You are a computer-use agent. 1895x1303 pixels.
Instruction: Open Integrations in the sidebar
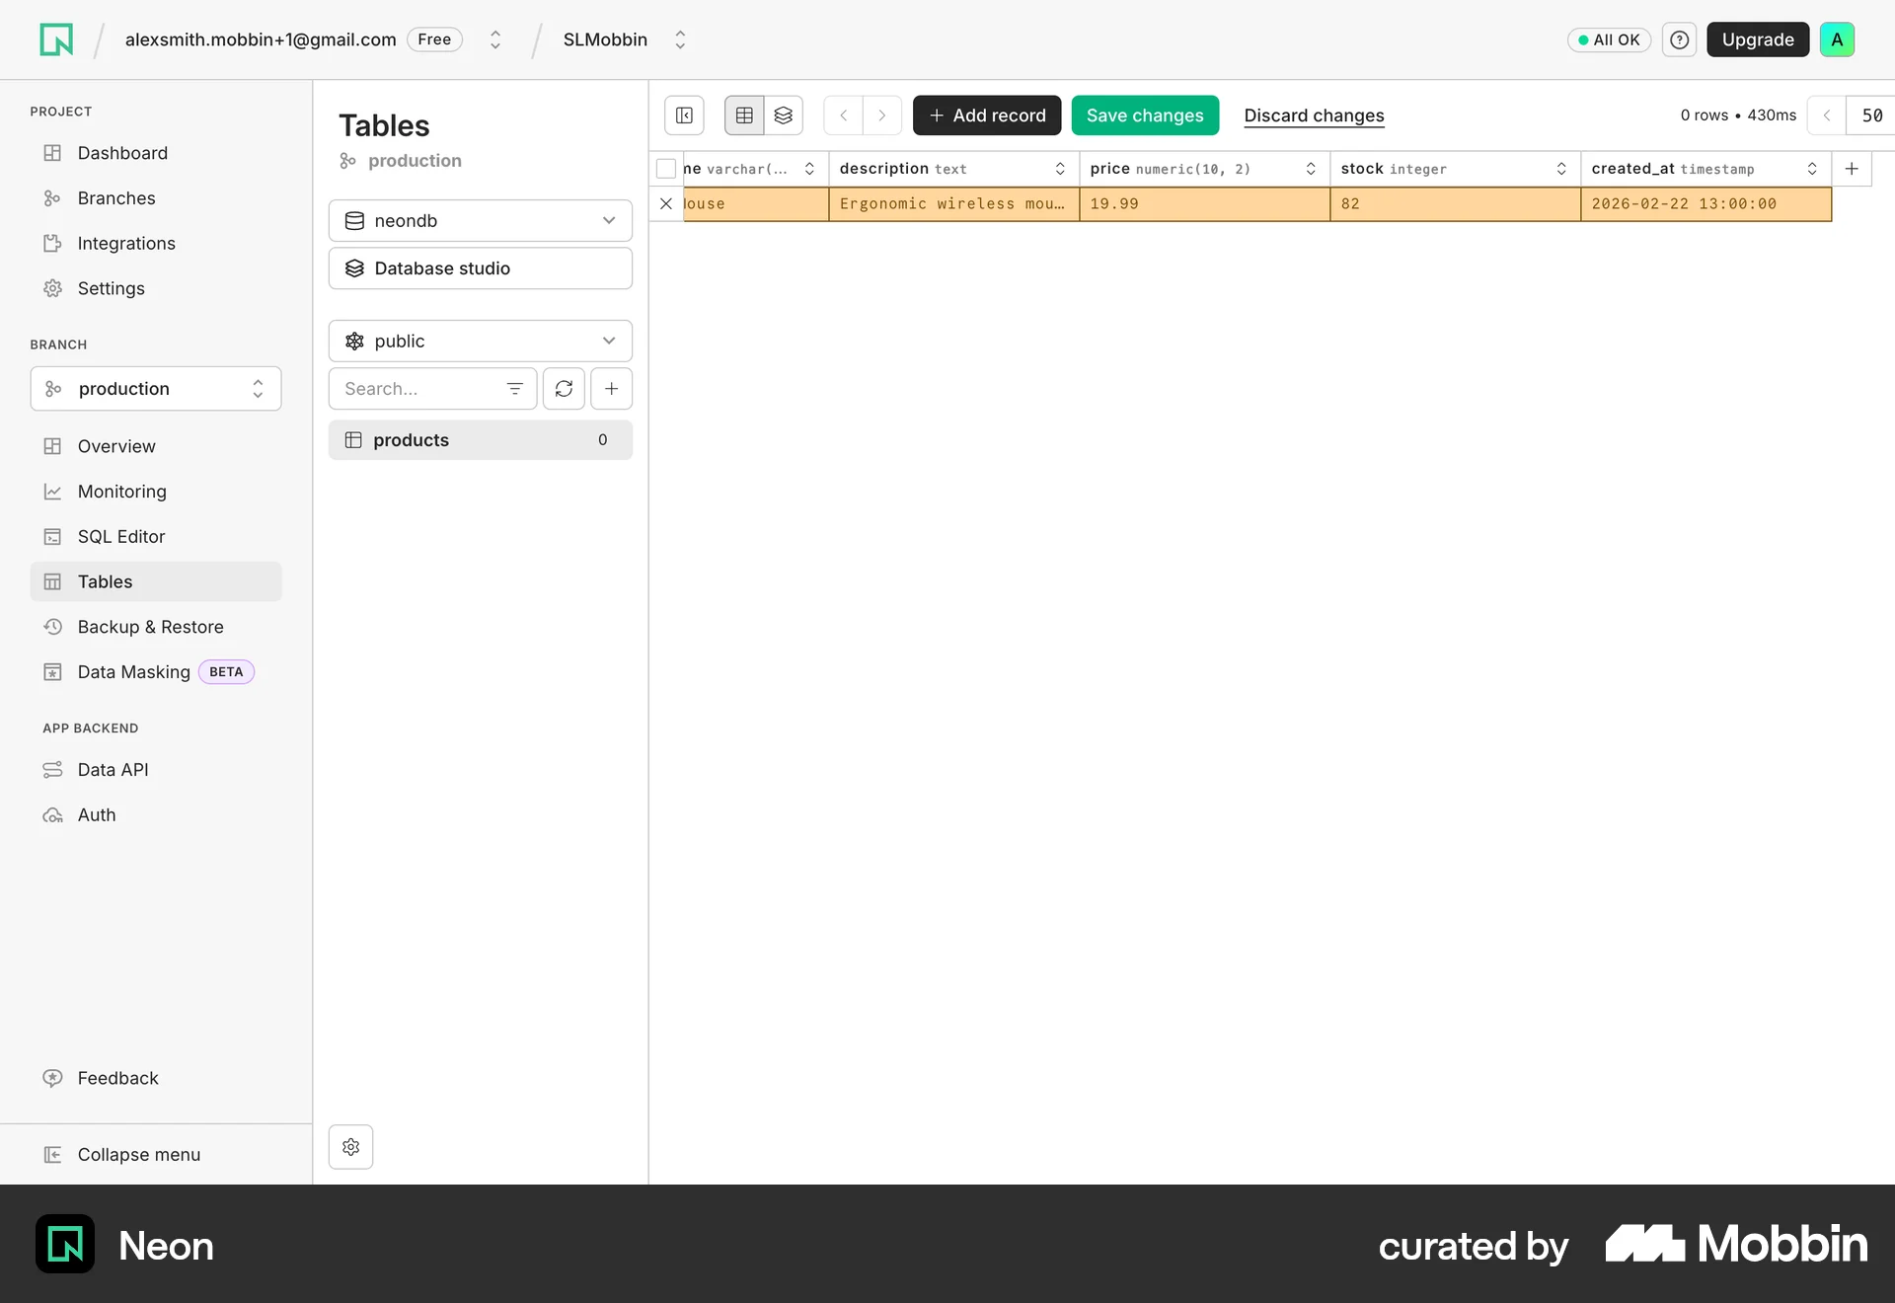[x=156, y=244]
